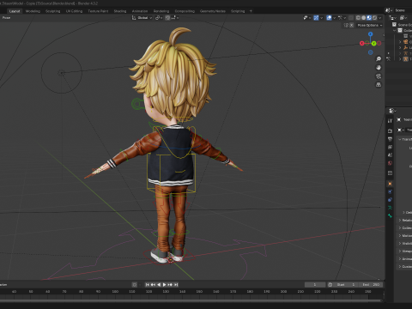Screen dimensions: 412x309
Task: Open the Geometry Nodes workspace tab
Action: click(x=213, y=11)
